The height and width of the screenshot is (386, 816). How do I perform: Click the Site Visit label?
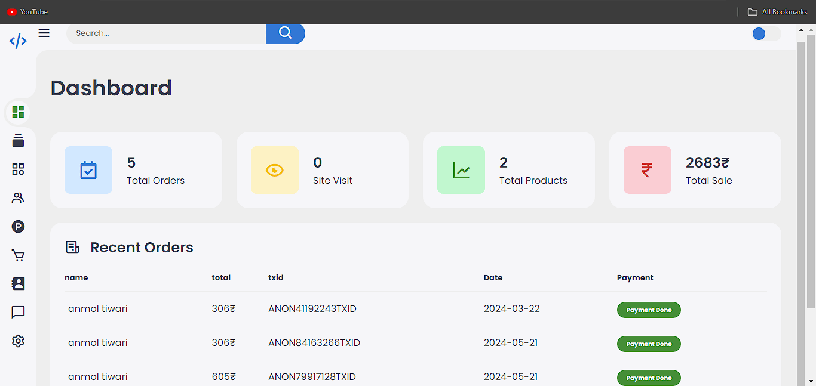(333, 180)
